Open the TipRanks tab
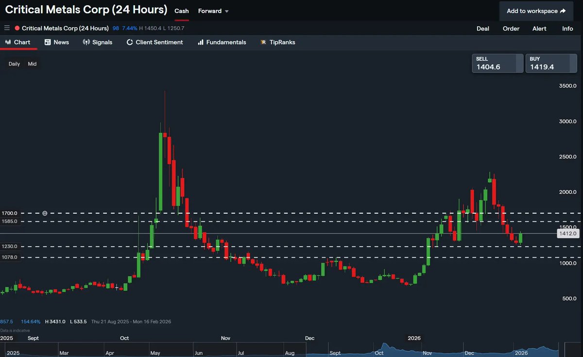The image size is (583, 357). (278, 42)
